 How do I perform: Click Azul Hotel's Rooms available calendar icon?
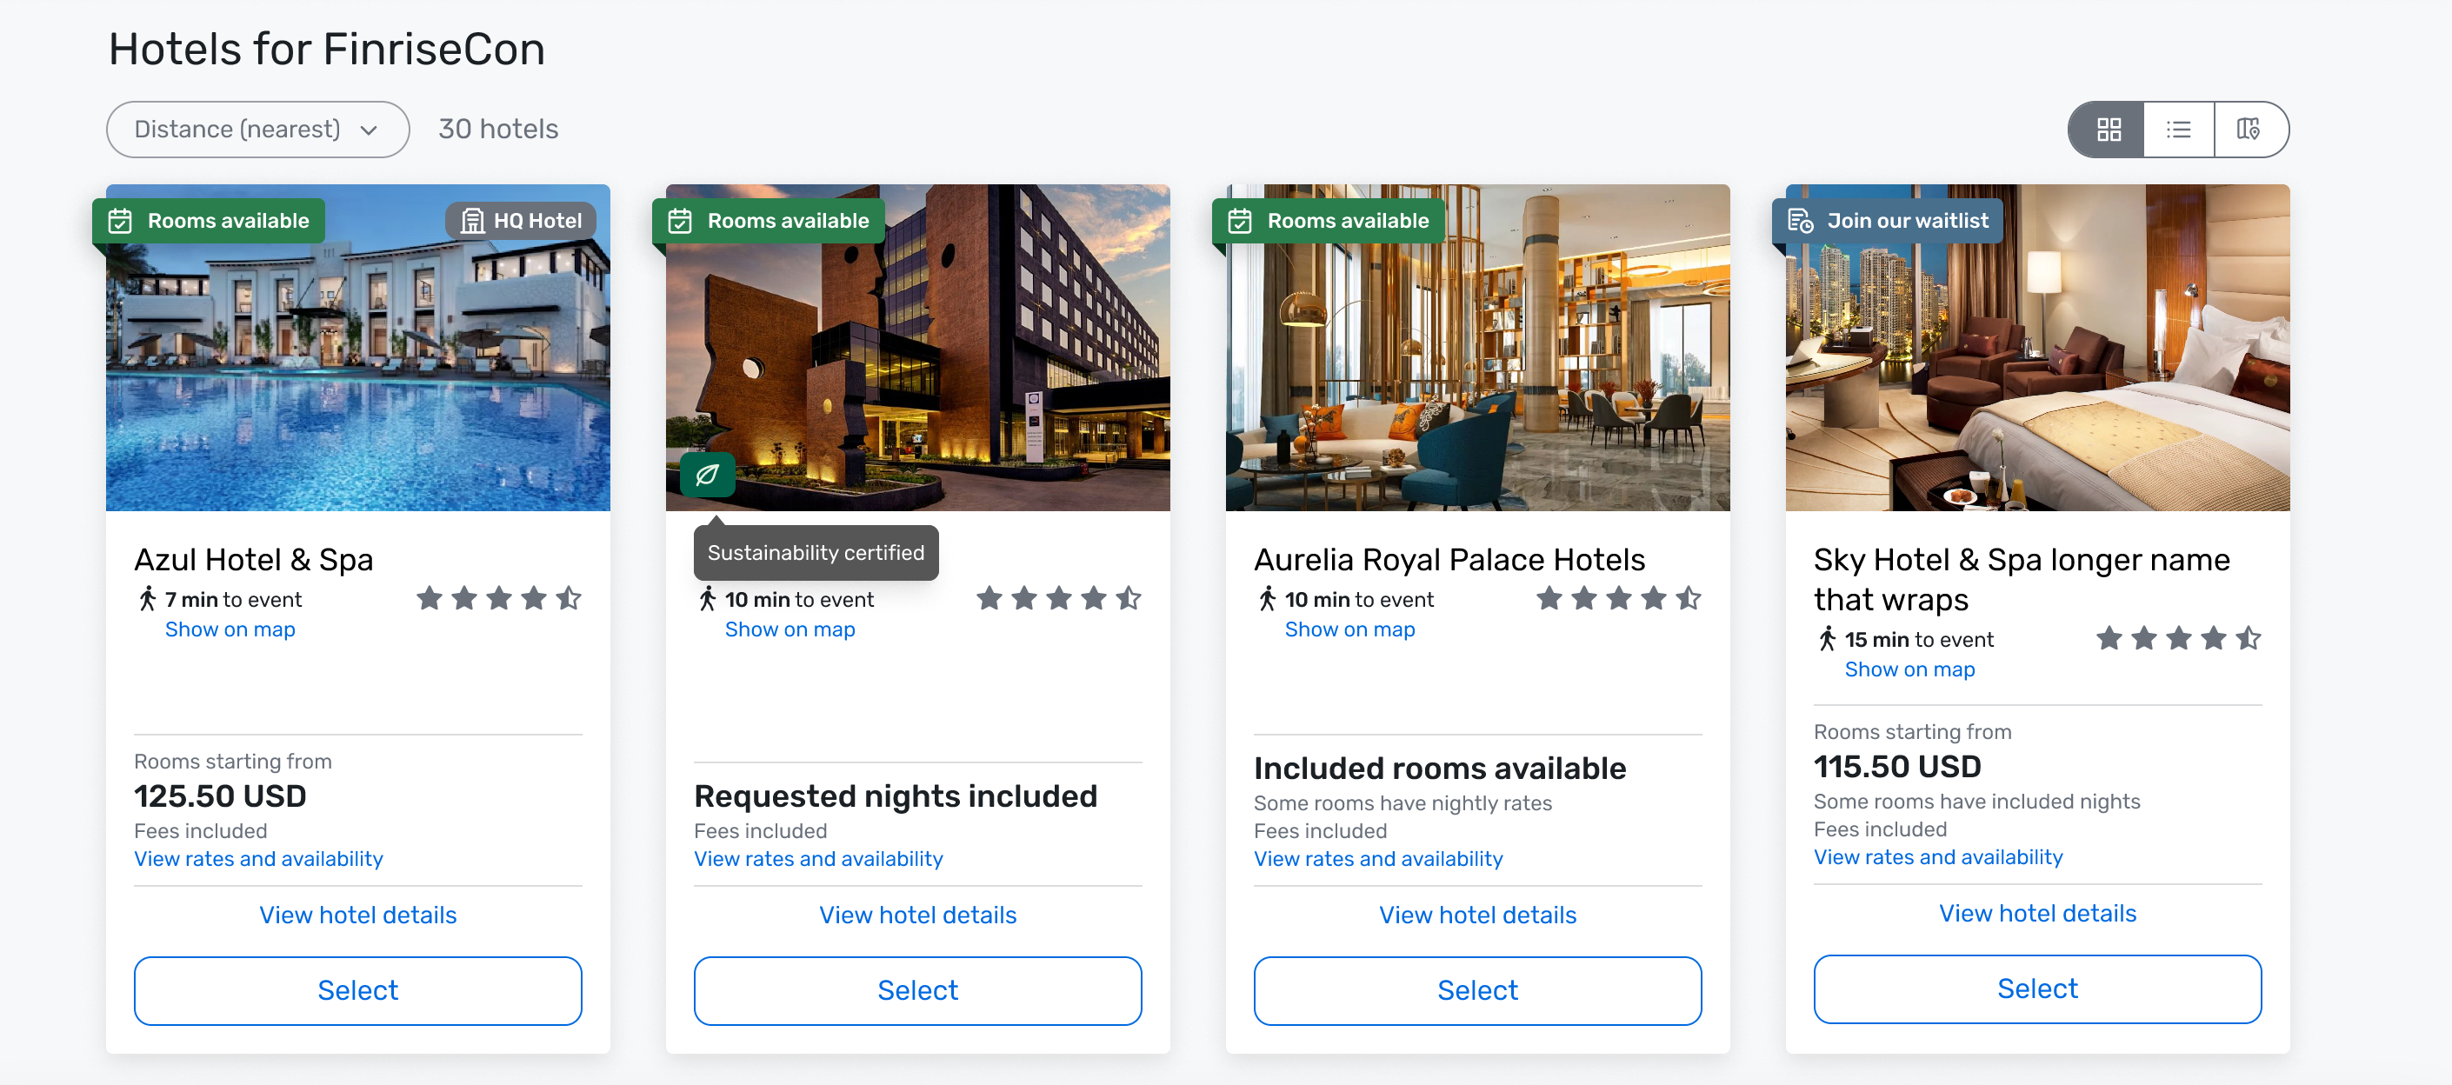point(120,221)
